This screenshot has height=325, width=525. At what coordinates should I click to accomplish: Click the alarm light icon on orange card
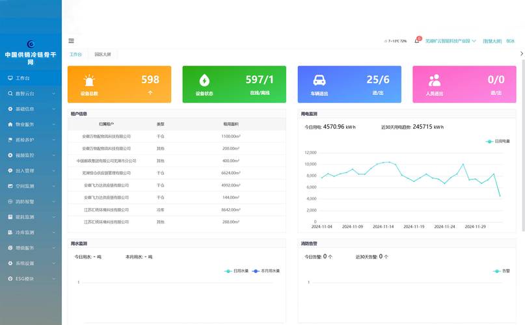click(x=89, y=81)
